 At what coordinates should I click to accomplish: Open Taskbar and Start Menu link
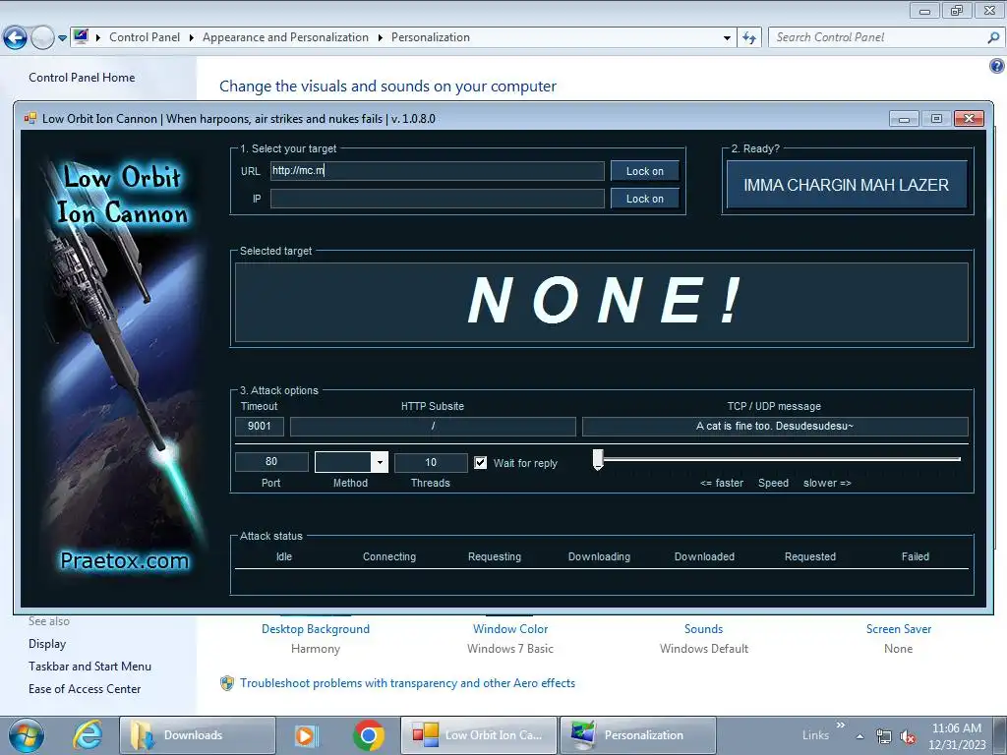pos(89,667)
